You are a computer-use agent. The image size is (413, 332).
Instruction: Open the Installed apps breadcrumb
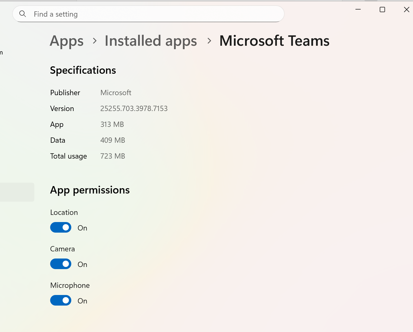point(151,41)
